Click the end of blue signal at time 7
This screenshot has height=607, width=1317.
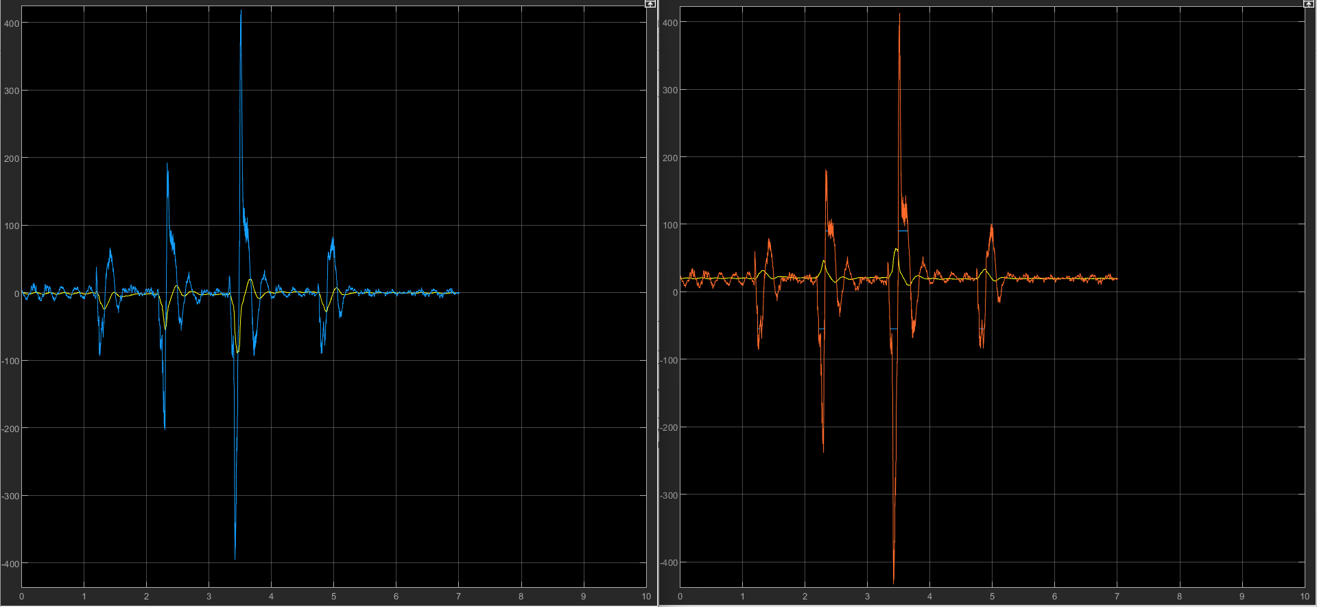(458, 293)
